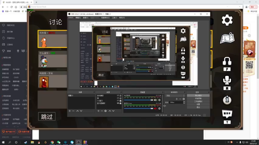Open the chat bubble icon above Y
Viewport: 259px width, 145px height.
pyautogui.click(x=227, y=114)
